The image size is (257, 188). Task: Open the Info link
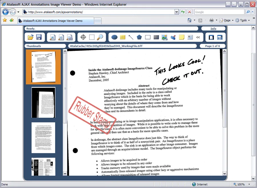pyautogui.click(x=213, y=29)
